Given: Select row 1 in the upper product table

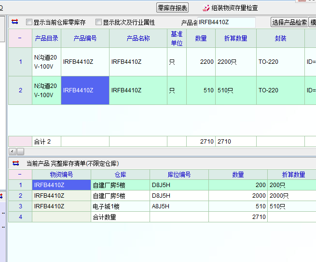Looking at the screenshot, I should click(x=20, y=62).
